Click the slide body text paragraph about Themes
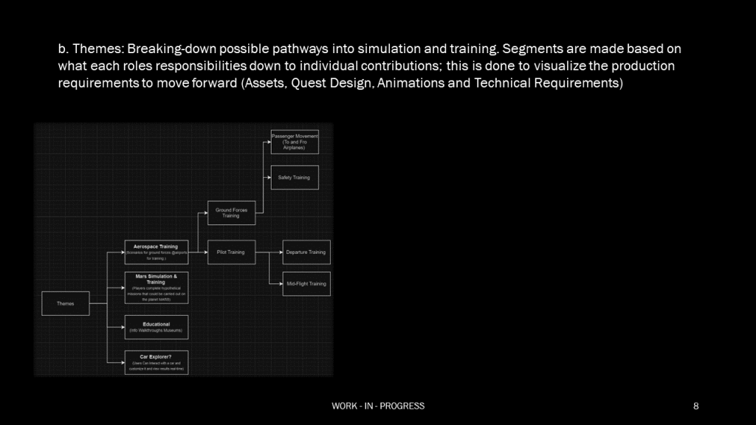756x425 pixels. click(x=369, y=66)
